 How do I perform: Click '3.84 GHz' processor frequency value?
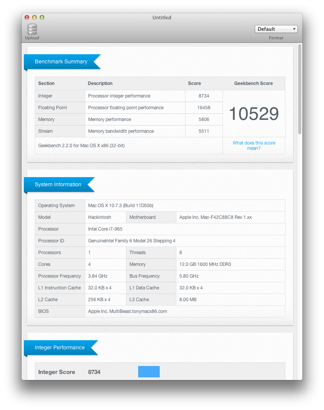point(98,276)
